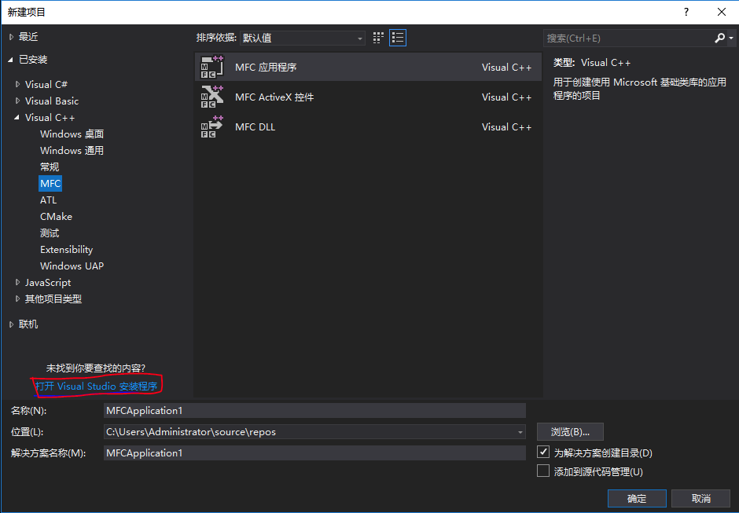
Task: Select Windows 桌面 category
Action: coord(72,134)
